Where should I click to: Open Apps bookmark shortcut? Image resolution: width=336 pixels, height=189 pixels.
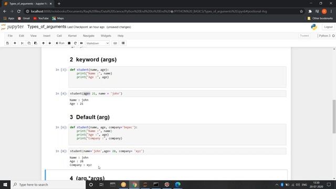coord(9,18)
